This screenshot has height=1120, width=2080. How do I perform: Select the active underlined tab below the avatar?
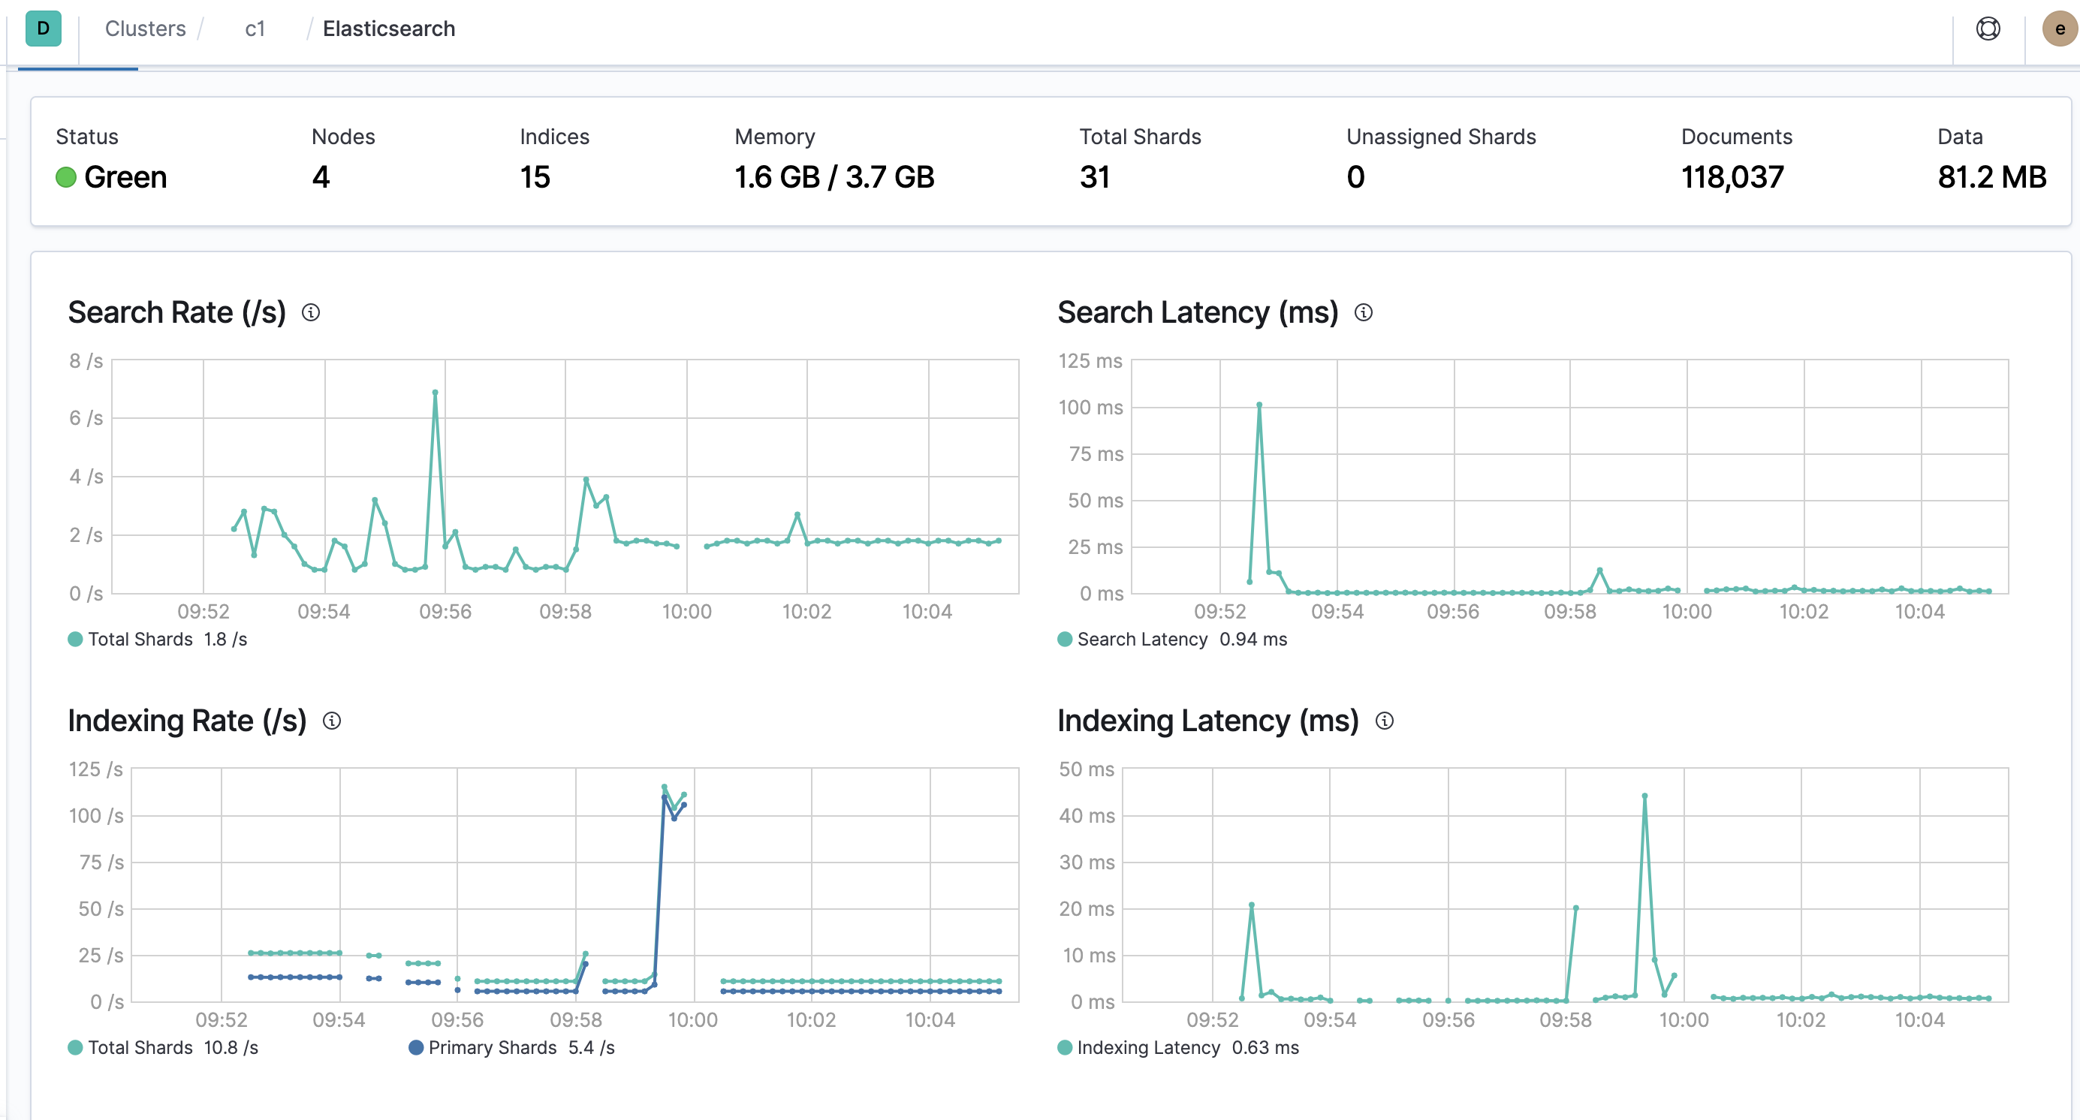coord(77,68)
